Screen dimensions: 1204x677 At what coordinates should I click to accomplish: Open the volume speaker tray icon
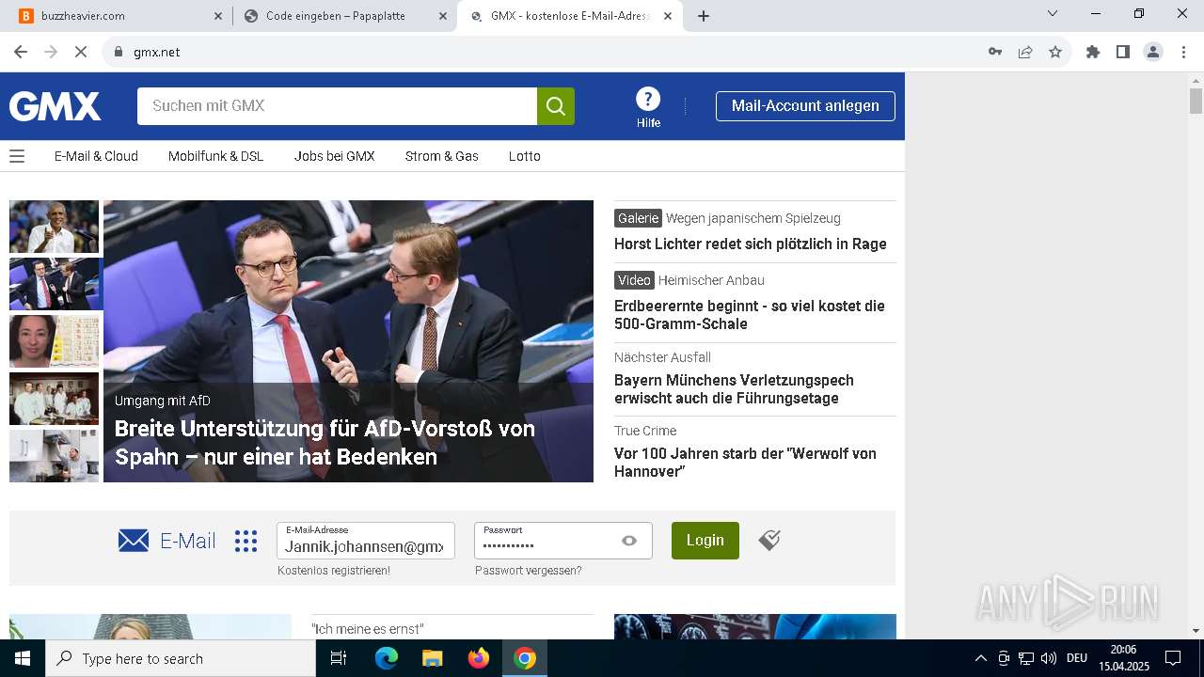tap(1049, 658)
